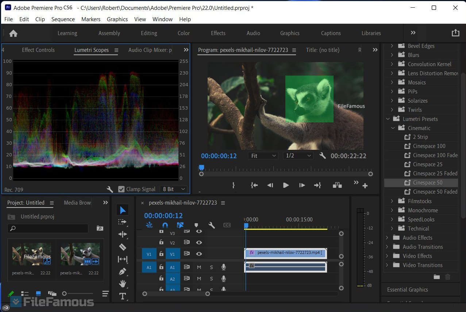Open the Graphics menu
The image size is (466, 312).
click(117, 19)
